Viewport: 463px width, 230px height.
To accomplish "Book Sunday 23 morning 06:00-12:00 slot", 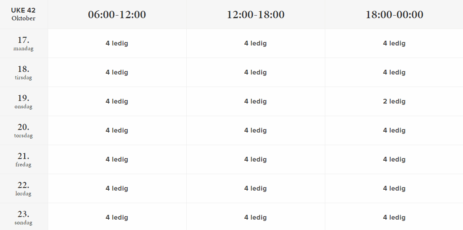I will coord(117,217).
